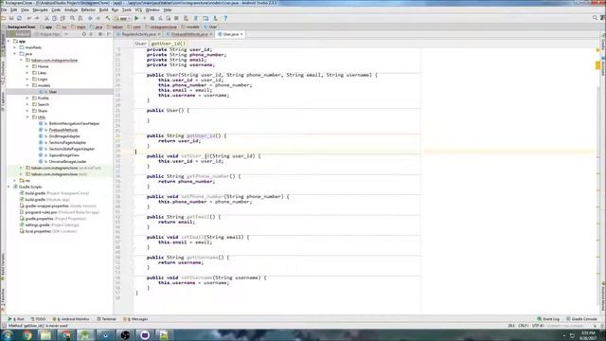Expand the Likes package
The width and height of the screenshot is (606, 341).
click(x=27, y=73)
